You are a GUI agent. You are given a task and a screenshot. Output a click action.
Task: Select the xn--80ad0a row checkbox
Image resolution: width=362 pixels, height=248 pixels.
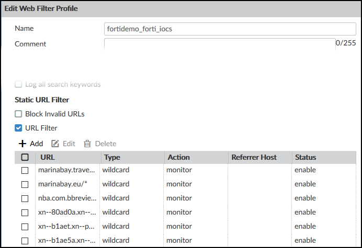[25, 212]
